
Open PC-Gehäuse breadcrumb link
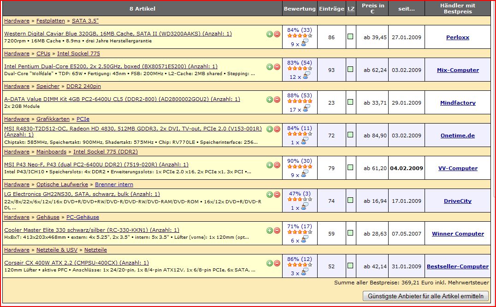83,217
